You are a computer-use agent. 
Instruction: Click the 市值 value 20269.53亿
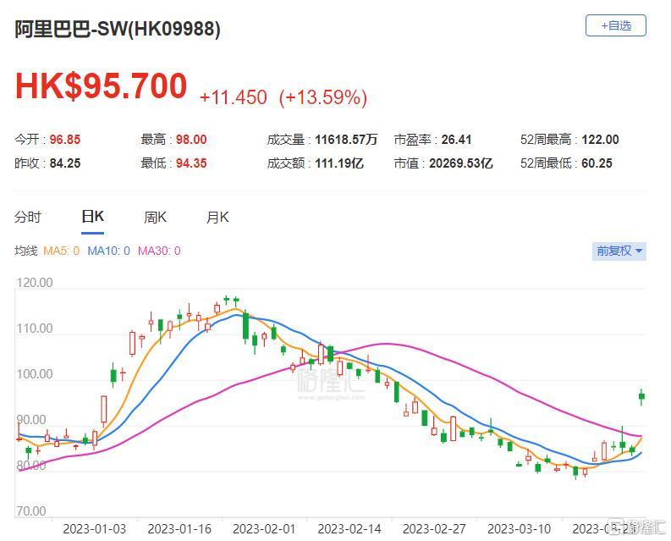click(461, 163)
